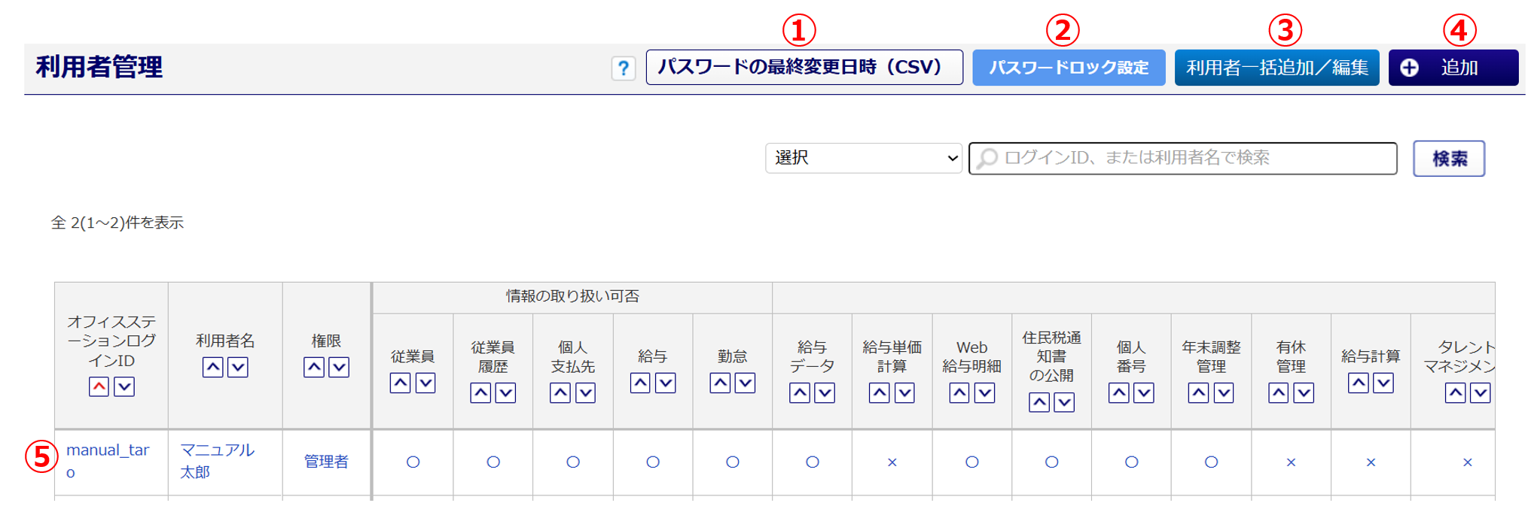Download パスワードの最終変更日時 (CSV)
This screenshot has height=506, width=1528.
(804, 68)
